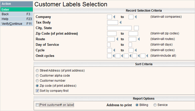The height and width of the screenshot is (111, 195).
Task: Click the Report Options header
Action: [x=144, y=99]
